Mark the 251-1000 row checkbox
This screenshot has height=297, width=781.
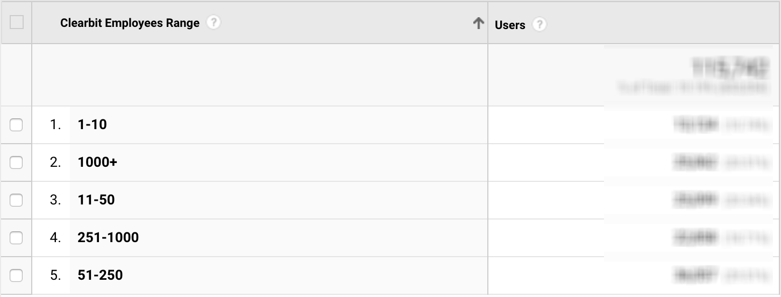(17, 238)
